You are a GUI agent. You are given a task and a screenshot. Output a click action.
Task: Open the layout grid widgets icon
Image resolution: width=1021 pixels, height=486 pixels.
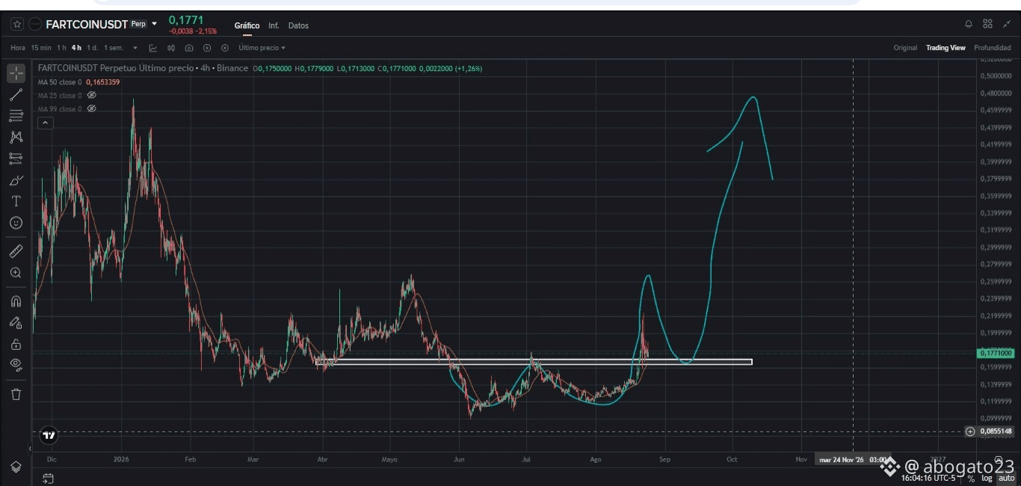click(x=987, y=24)
